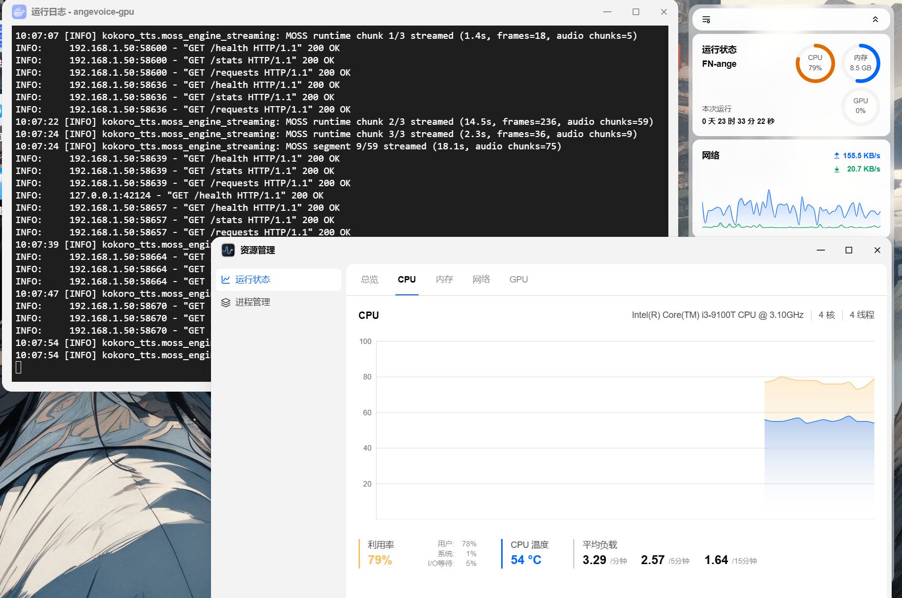Image resolution: width=902 pixels, height=598 pixels.
Task: Click the 运行状态 widget title
Action: [719, 50]
